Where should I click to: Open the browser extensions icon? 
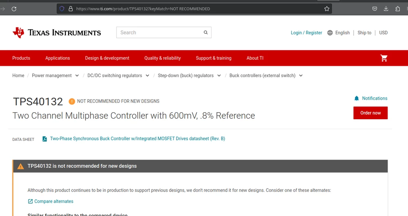398,9
